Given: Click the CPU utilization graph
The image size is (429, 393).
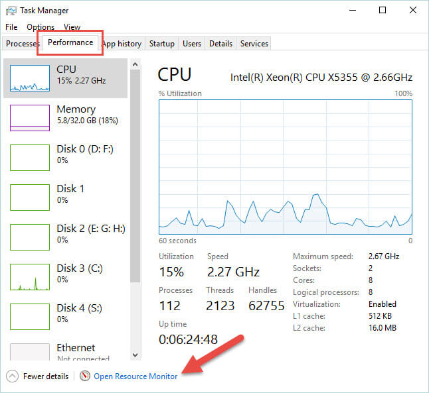Looking at the screenshot, I should tap(286, 167).
